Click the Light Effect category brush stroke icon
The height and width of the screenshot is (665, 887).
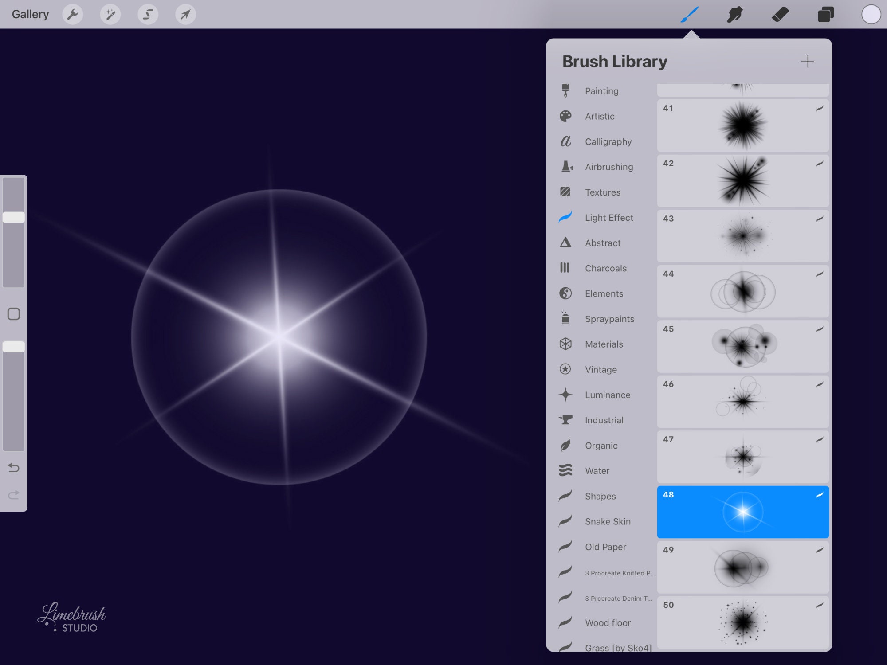565,218
